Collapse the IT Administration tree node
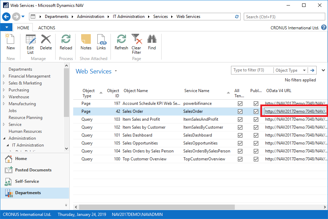 coord(8,145)
